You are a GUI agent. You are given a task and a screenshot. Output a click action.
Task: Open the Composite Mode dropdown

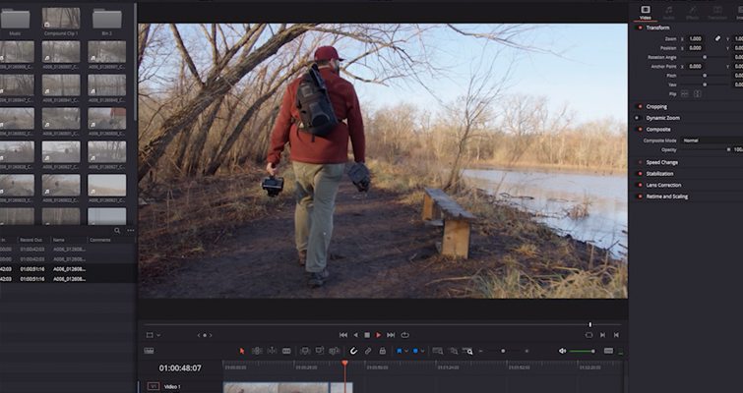click(704, 140)
